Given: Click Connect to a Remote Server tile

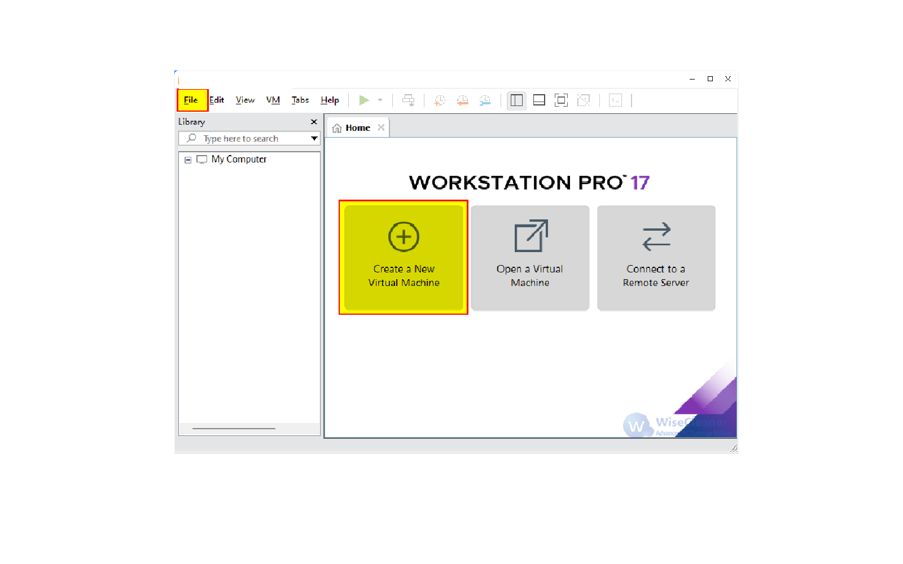Looking at the screenshot, I should coord(656,257).
